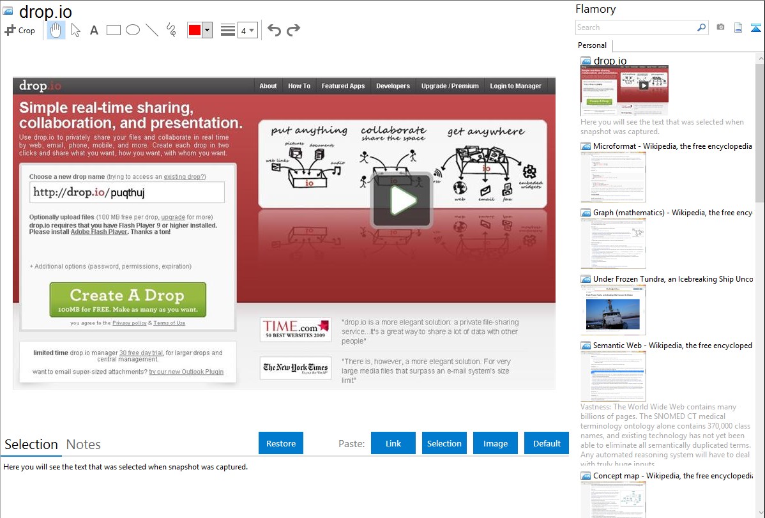Click the Paste Image button

point(495,443)
